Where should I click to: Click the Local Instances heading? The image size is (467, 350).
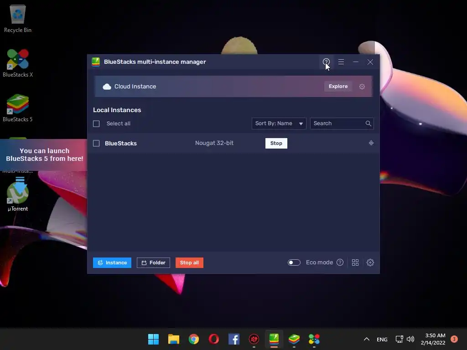pyautogui.click(x=117, y=110)
